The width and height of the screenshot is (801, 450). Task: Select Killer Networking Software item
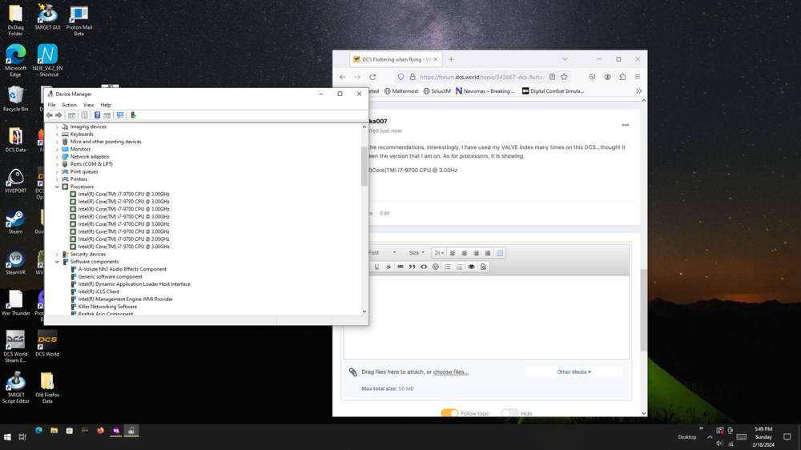[x=107, y=307]
